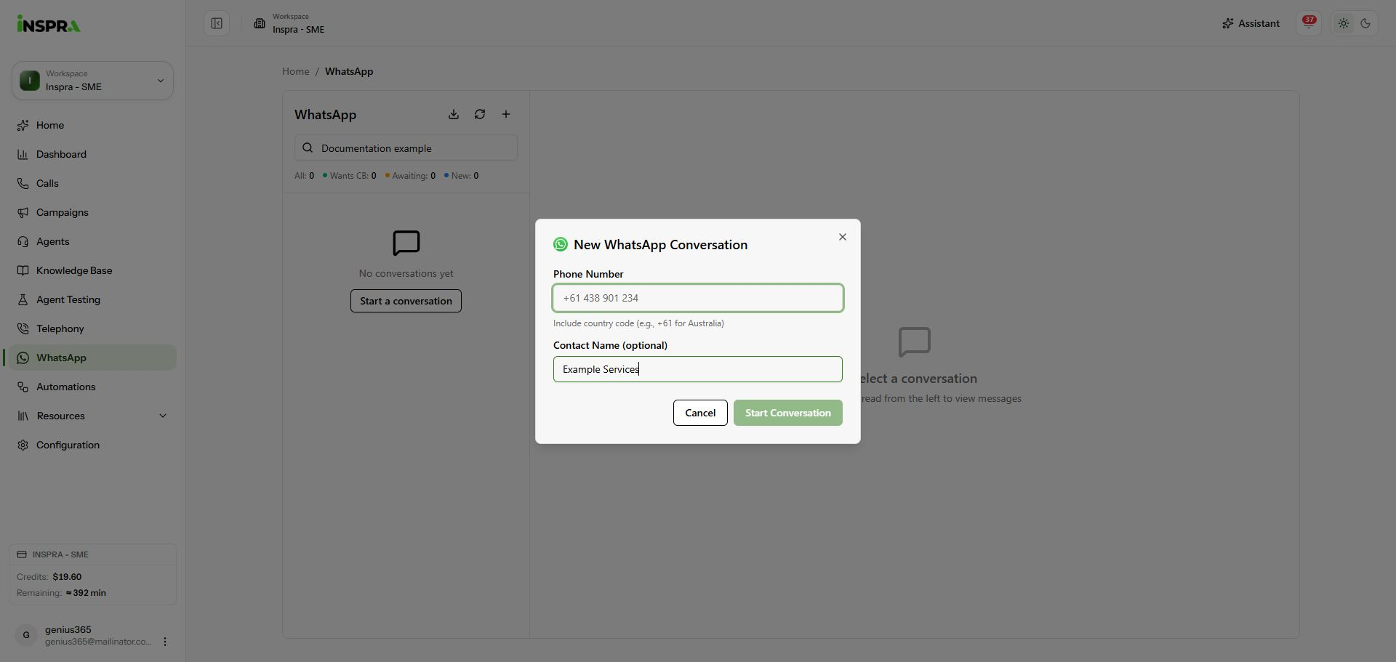Expand the Workspace Inspra - SME selector
The image size is (1396, 662).
coord(92,81)
